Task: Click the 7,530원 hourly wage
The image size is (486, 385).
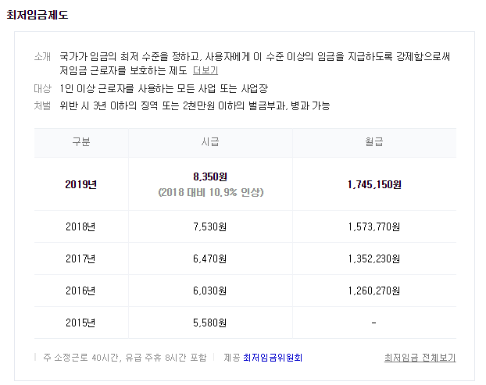Action: click(x=210, y=226)
